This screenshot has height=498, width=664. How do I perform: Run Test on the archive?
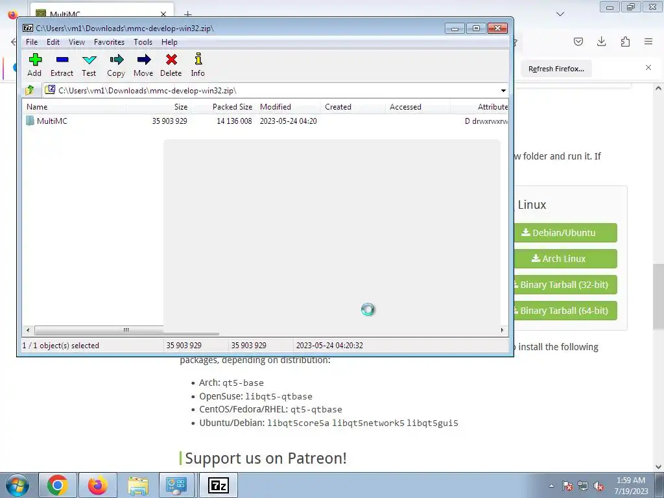[89, 65]
